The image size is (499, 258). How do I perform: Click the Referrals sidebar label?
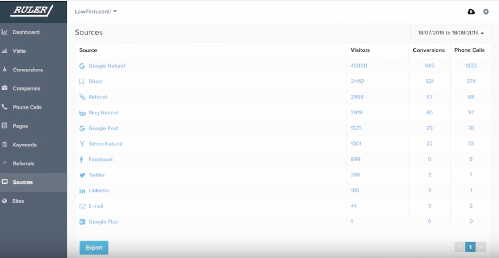[23, 163]
